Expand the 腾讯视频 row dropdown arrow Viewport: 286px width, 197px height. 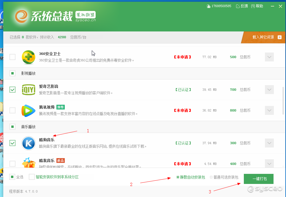269,110
